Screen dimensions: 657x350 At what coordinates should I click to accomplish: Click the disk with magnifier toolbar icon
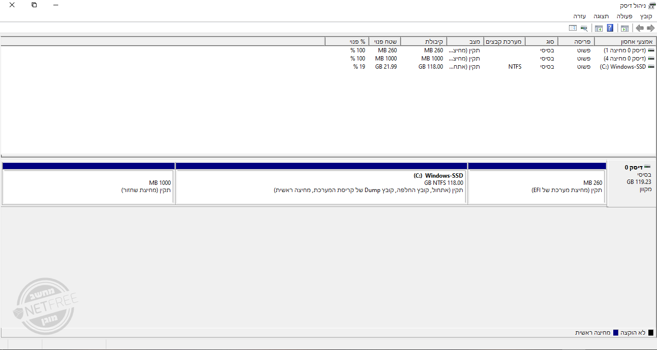584,28
